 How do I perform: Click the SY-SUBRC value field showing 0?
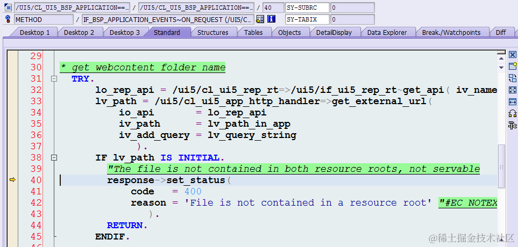(x=352, y=8)
